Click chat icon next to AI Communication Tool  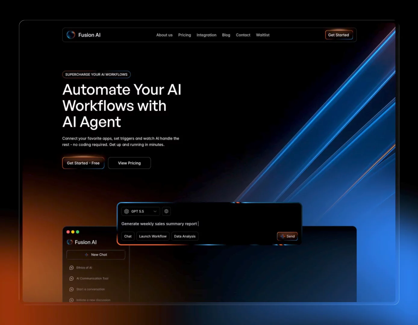coord(71,278)
